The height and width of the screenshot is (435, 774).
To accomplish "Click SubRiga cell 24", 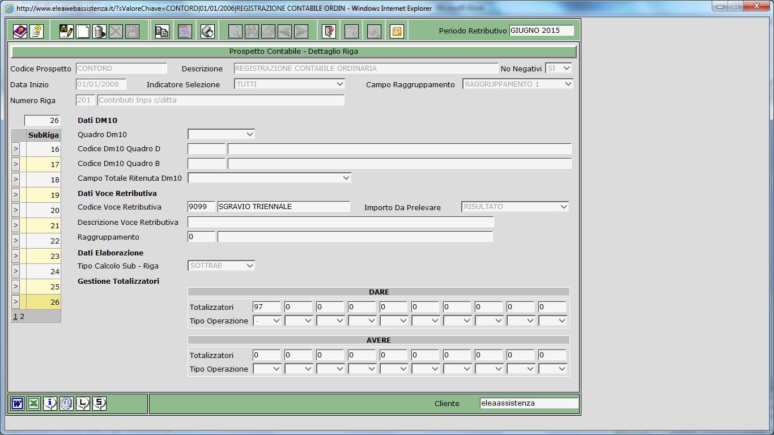I will pos(44,272).
